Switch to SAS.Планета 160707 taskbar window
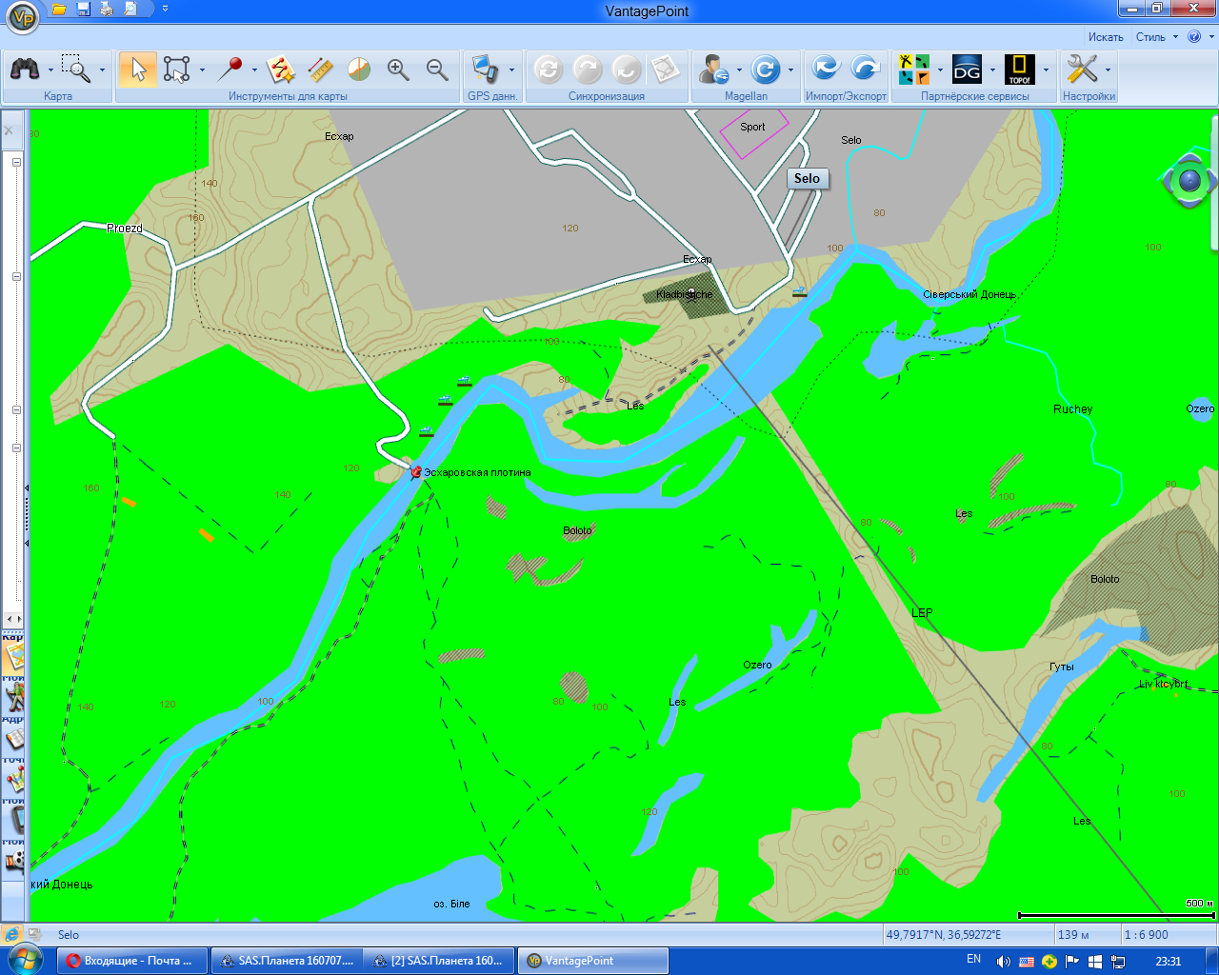1219x975 pixels. click(x=287, y=961)
